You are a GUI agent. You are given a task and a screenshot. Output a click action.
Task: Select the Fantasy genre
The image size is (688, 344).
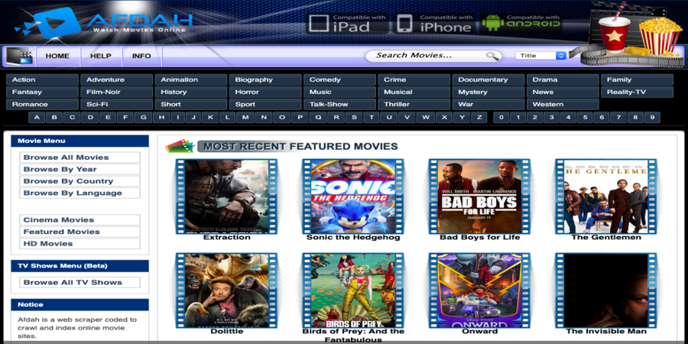[42, 92]
